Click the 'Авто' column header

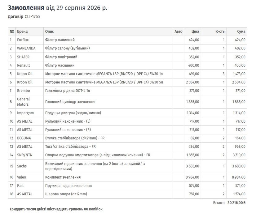[x=178, y=31]
